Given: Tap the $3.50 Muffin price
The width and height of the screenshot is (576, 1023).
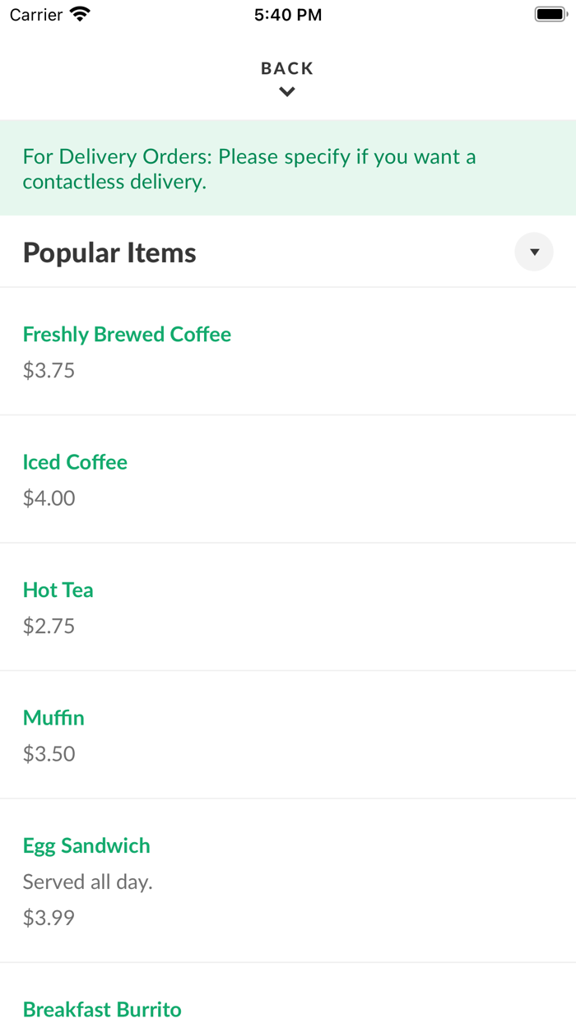Looking at the screenshot, I should (x=49, y=753).
